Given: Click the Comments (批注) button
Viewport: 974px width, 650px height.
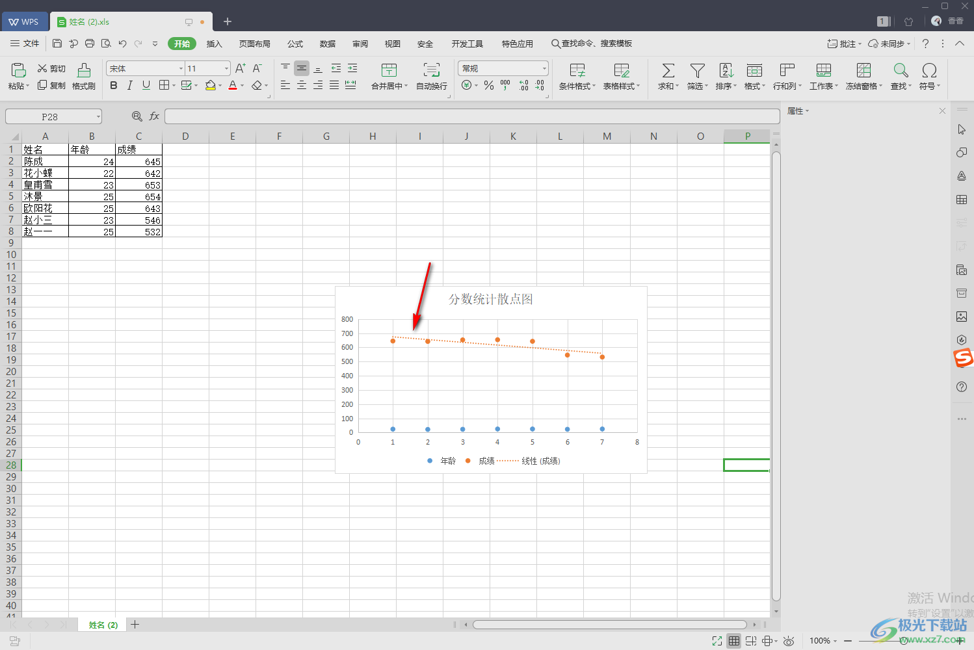Looking at the screenshot, I should pyautogui.click(x=844, y=44).
